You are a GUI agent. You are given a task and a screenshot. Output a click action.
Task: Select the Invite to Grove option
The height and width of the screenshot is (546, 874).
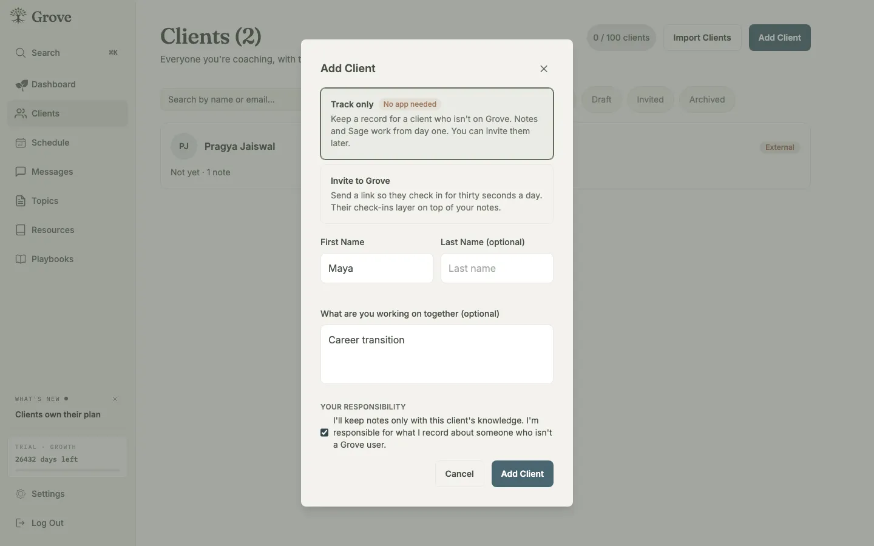pos(437,194)
